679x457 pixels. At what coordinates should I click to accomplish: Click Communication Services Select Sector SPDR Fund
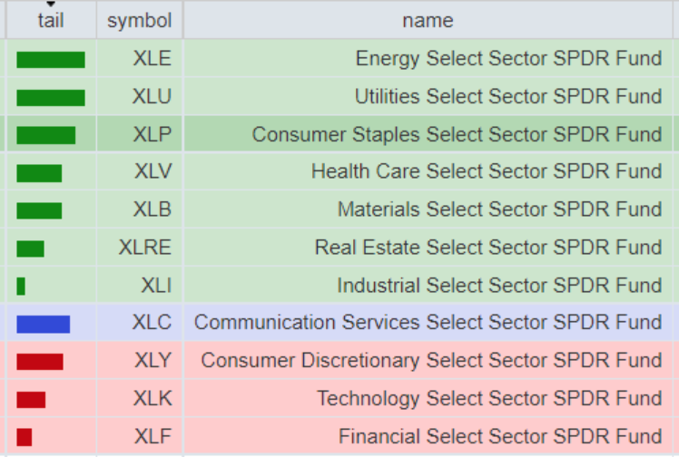point(428,324)
